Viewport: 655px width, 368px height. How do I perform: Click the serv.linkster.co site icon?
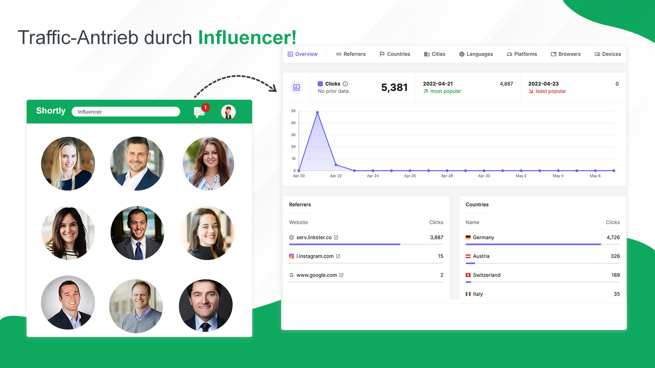[291, 238]
